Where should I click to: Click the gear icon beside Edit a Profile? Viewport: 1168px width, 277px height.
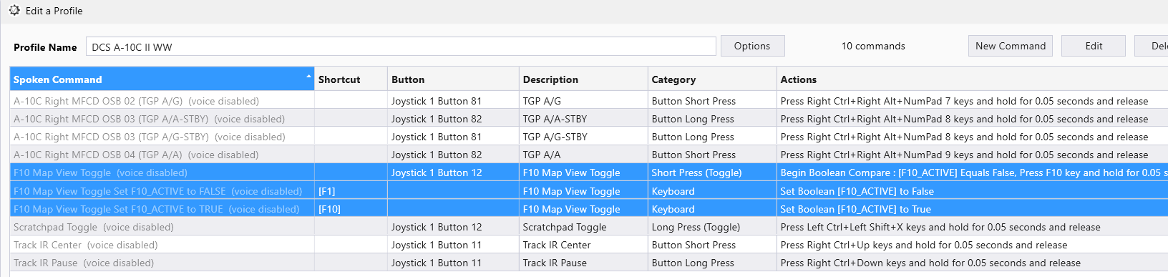tap(14, 11)
